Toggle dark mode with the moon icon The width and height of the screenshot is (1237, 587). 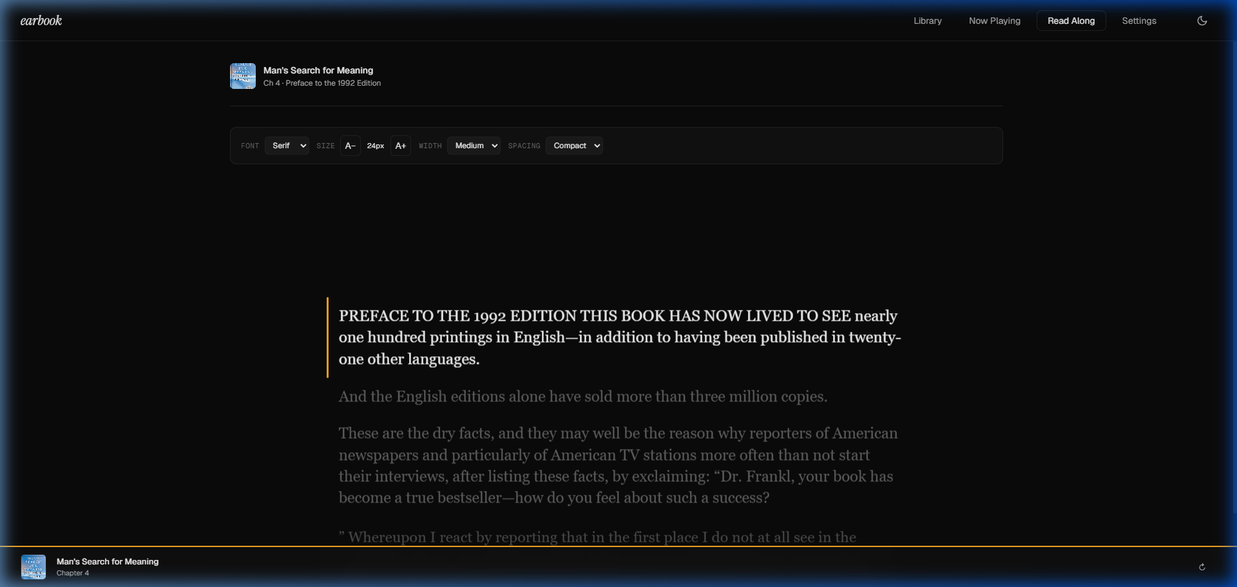1202,21
